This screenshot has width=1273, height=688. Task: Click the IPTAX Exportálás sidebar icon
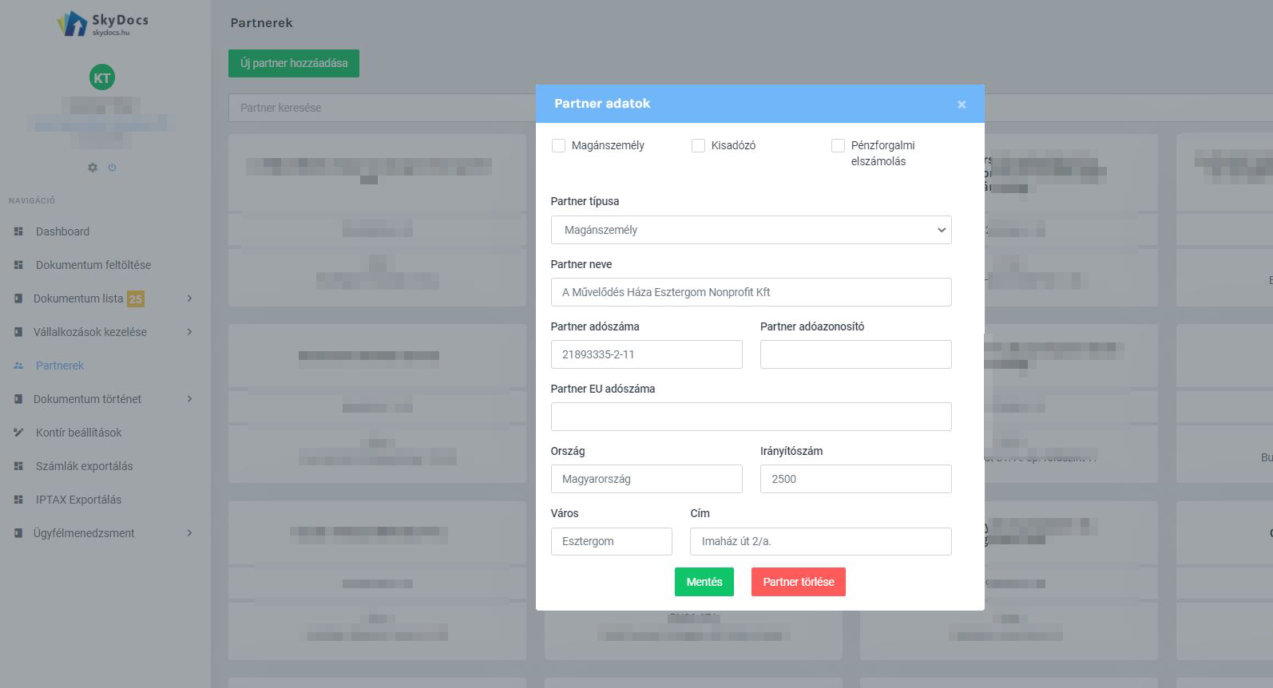[18, 500]
